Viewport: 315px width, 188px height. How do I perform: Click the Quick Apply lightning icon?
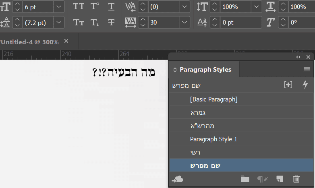coord(305,85)
